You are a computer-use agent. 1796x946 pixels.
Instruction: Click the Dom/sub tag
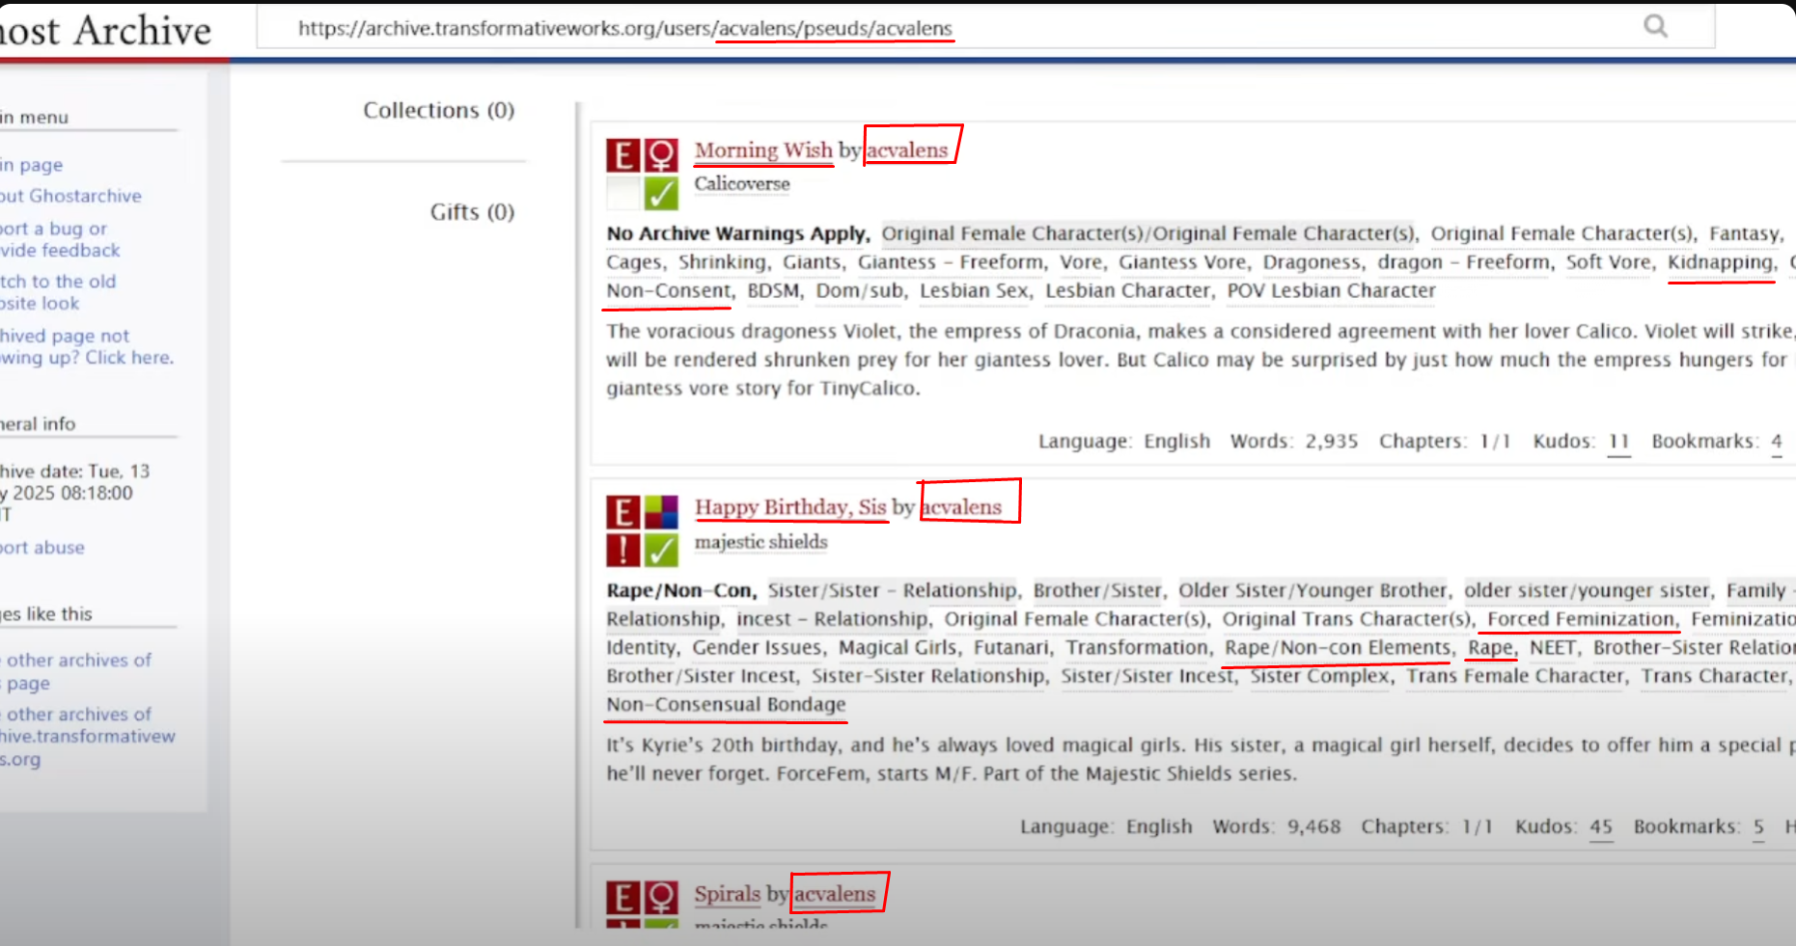(x=860, y=291)
